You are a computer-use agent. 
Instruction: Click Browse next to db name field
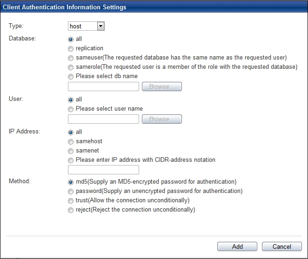coord(162,86)
